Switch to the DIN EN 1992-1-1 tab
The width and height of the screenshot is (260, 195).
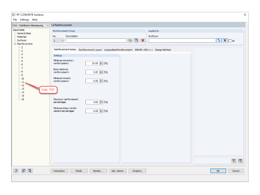coord(144,50)
